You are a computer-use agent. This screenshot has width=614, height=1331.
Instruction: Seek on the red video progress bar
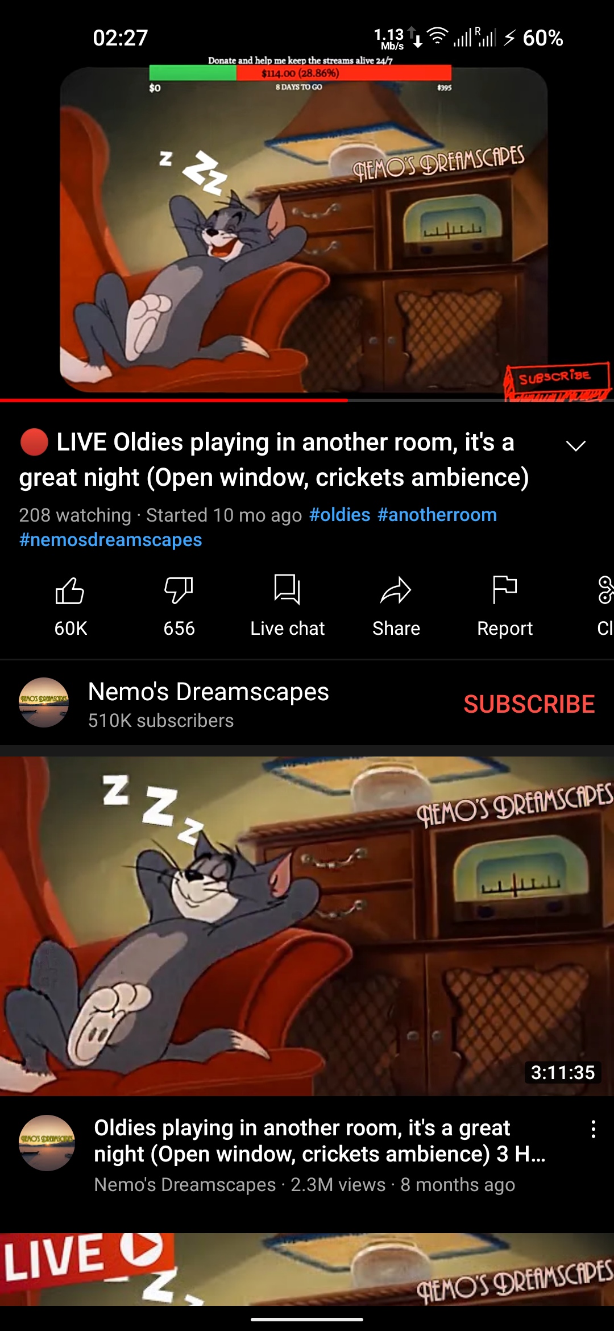307,400
